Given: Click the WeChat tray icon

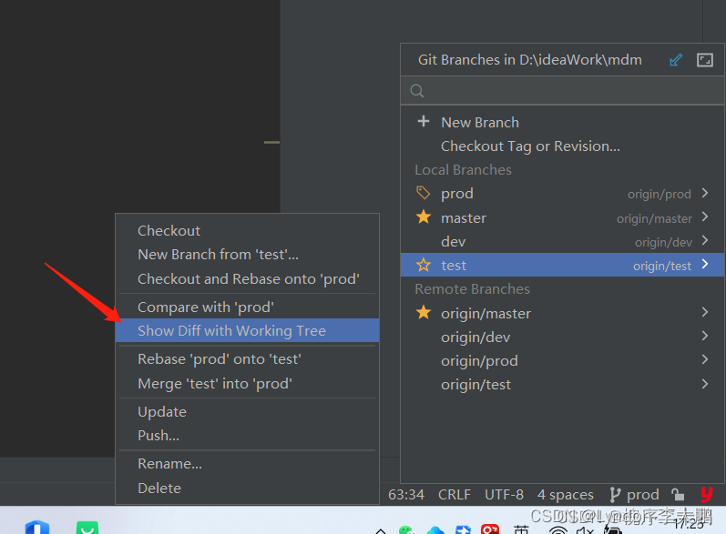Looking at the screenshot, I should point(406,529).
